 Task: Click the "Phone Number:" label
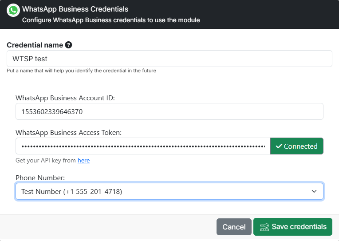[40, 178]
